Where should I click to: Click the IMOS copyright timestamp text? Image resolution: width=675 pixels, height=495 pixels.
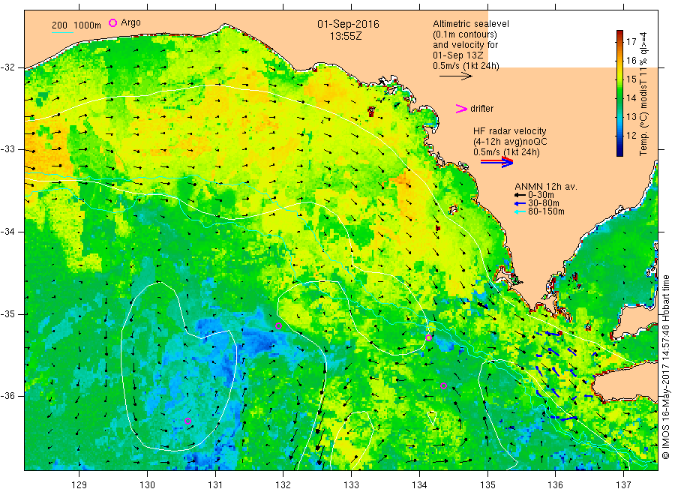pyautogui.click(x=665, y=367)
